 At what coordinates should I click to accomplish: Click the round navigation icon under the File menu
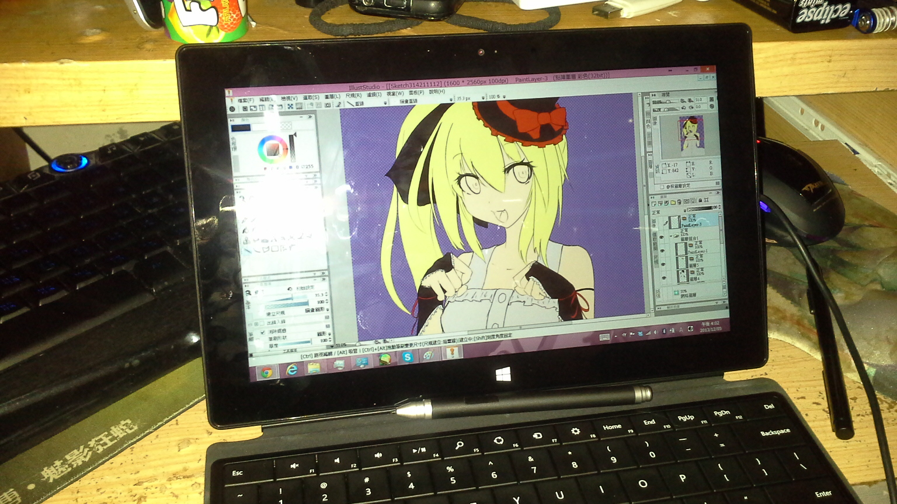tap(232, 109)
